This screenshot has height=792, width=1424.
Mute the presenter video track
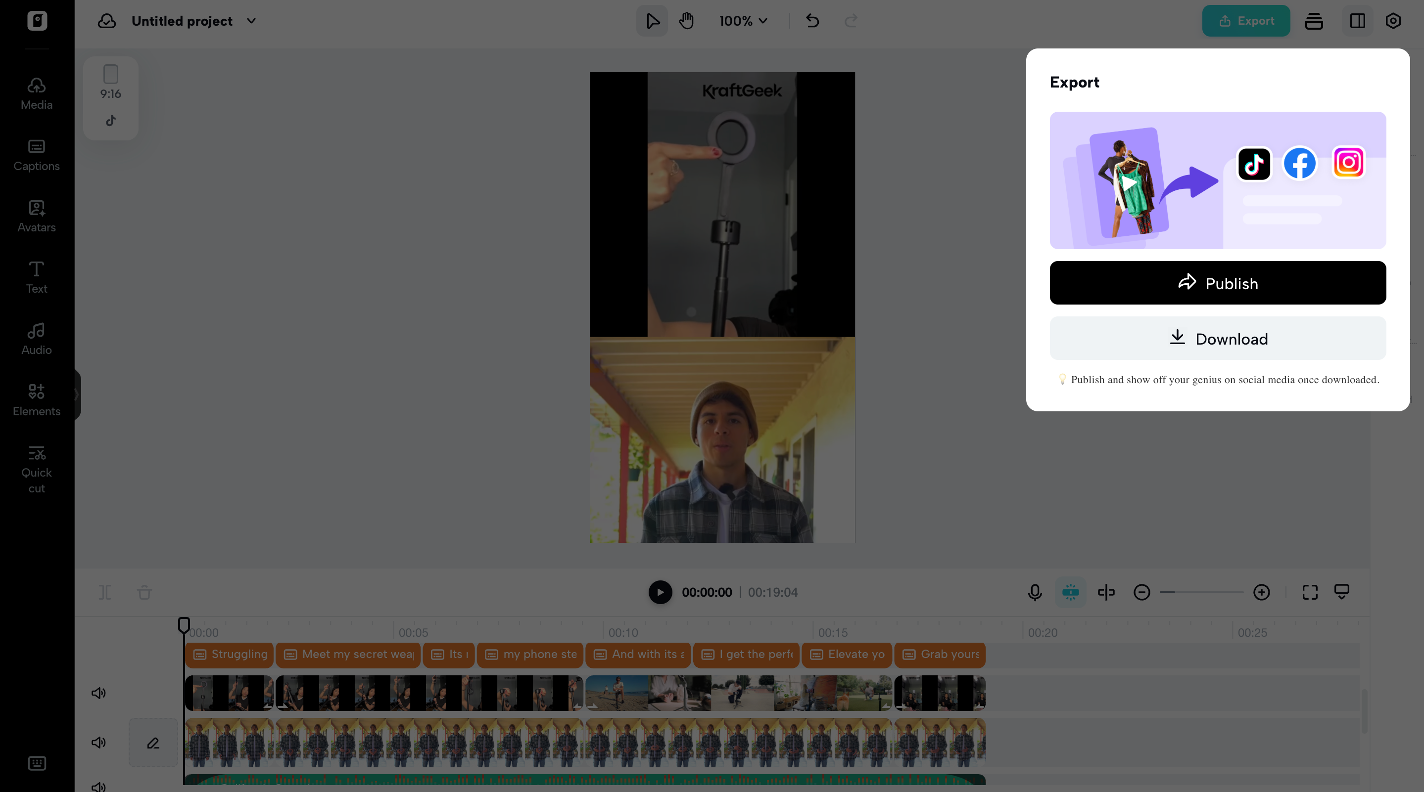98,742
